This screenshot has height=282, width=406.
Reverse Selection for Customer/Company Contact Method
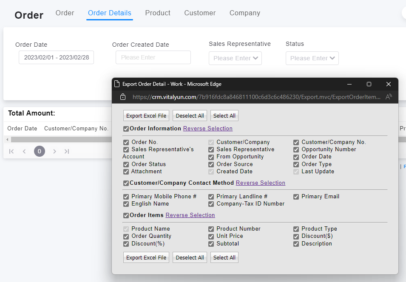(261, 183)
